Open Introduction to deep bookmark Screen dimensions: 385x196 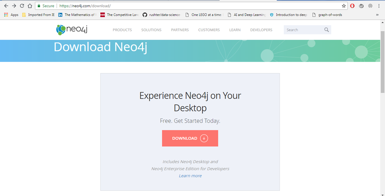pos(289,15)
